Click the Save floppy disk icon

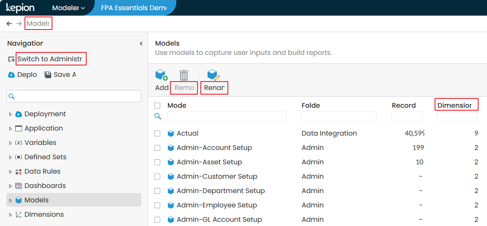point(48,75)
